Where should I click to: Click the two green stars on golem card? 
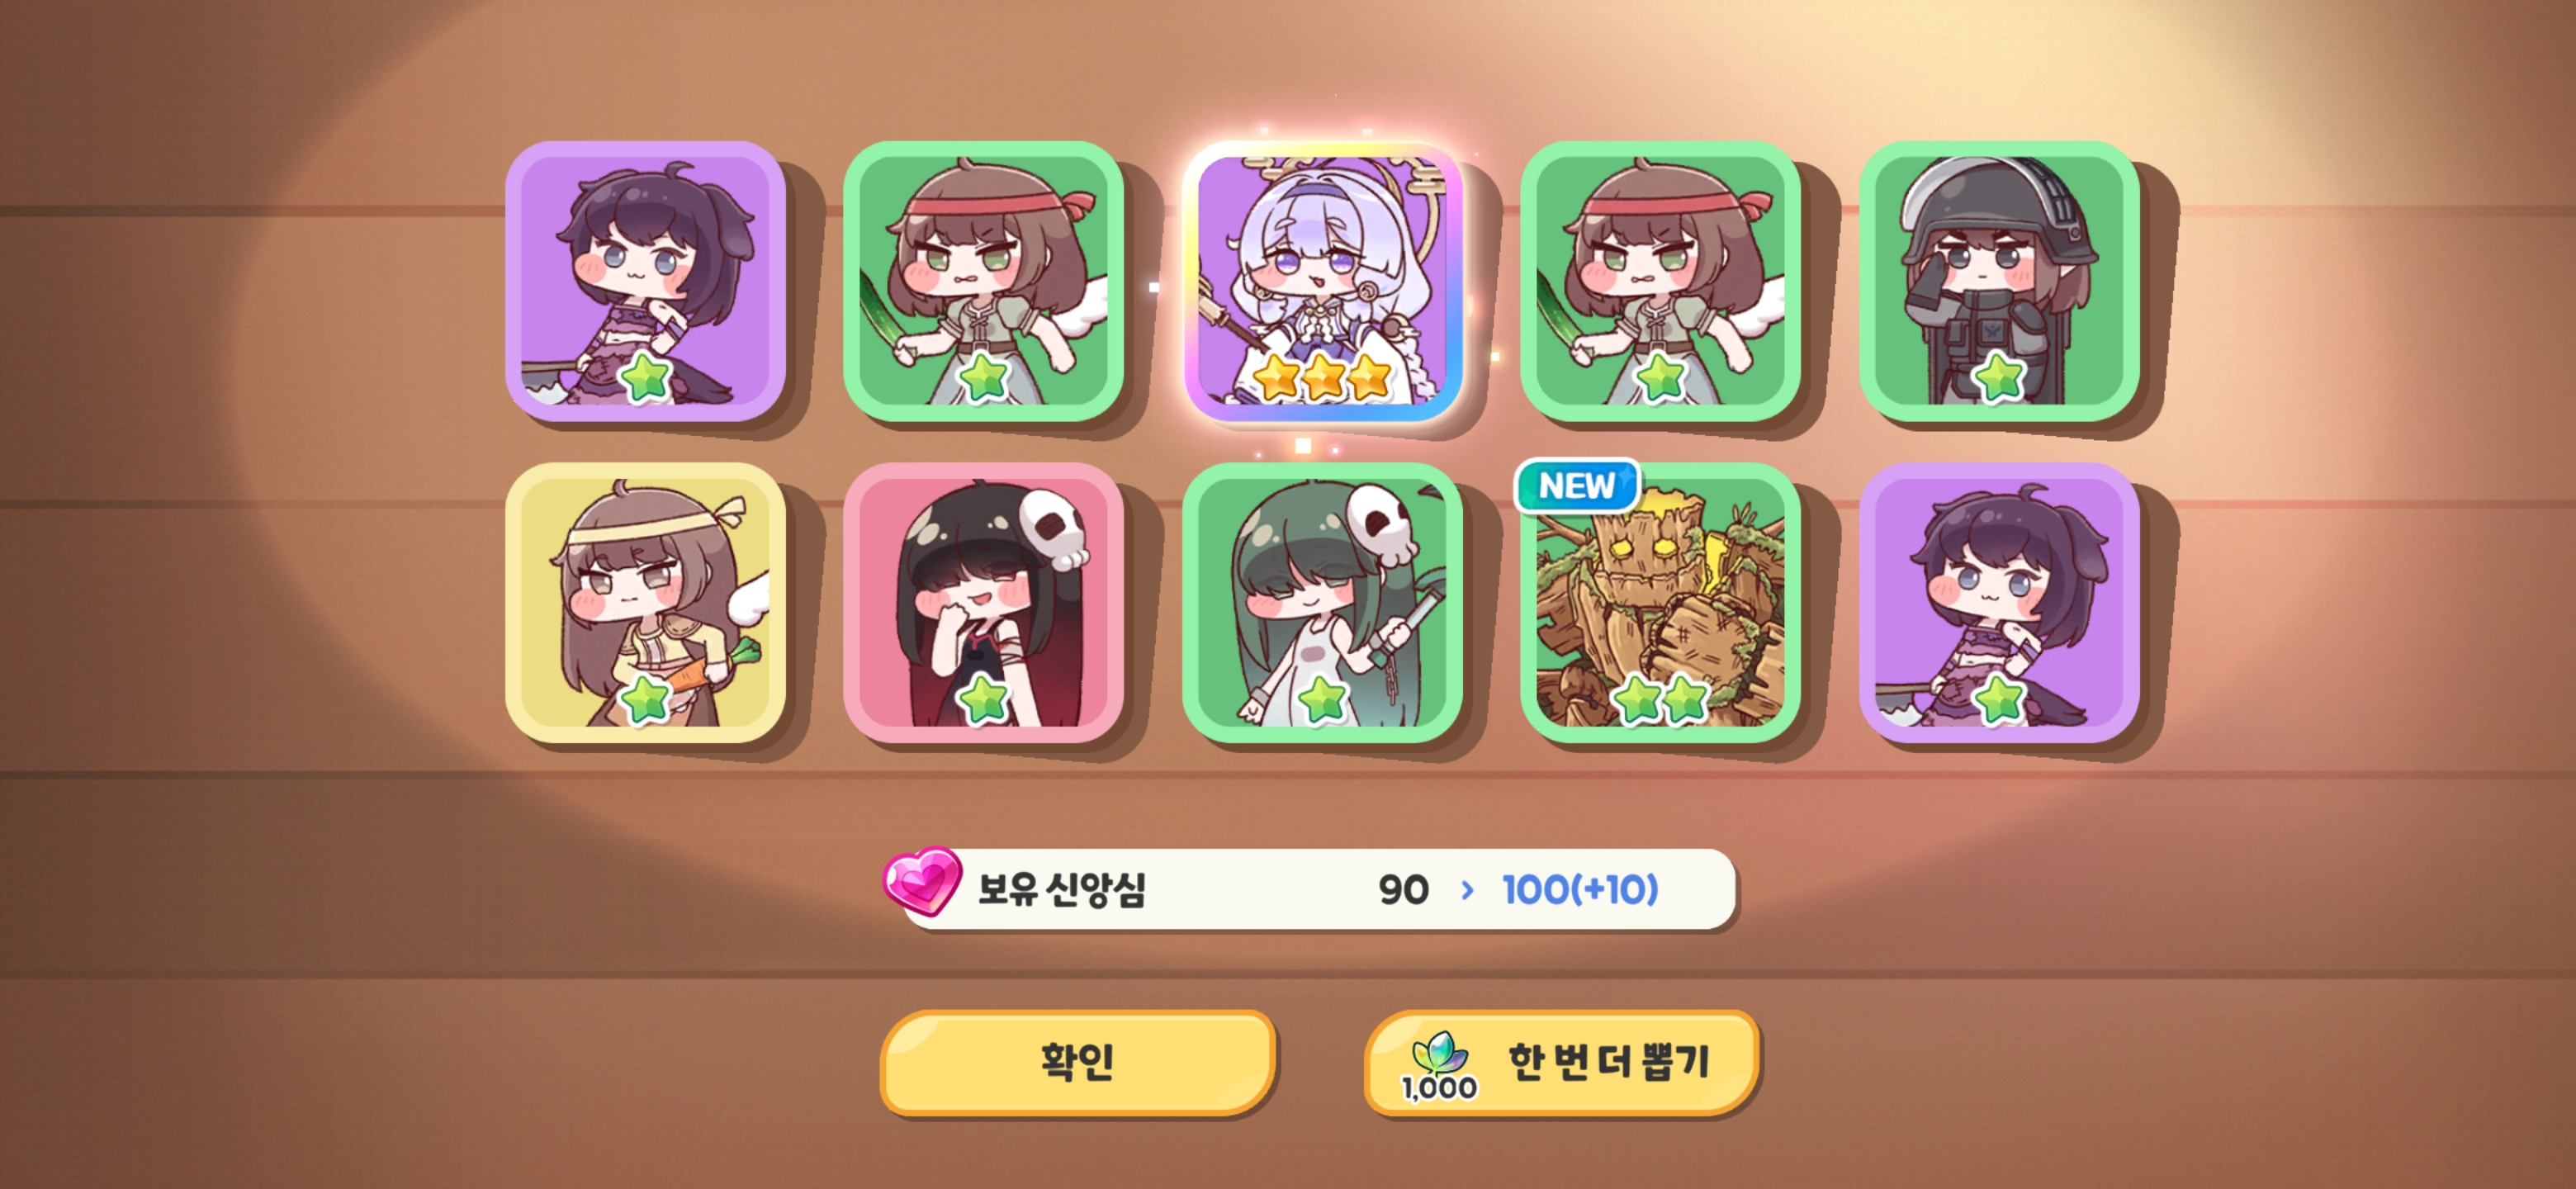click(1660, 698)
